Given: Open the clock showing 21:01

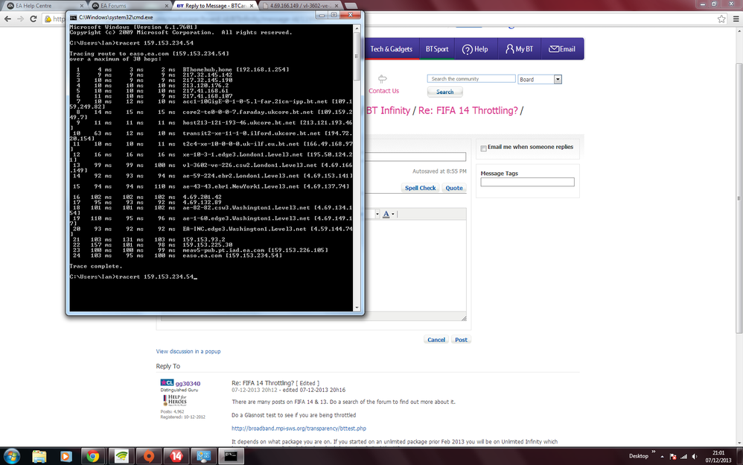Looking at the screenshot, I should [718, 457].
